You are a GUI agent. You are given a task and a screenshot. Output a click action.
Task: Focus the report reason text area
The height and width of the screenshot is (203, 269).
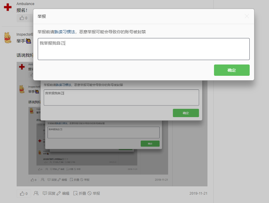[144, 49]
